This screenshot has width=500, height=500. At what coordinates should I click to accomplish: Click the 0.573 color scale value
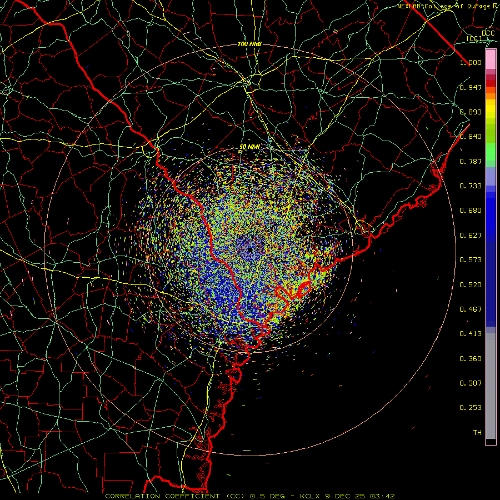(x=471, y=260)
